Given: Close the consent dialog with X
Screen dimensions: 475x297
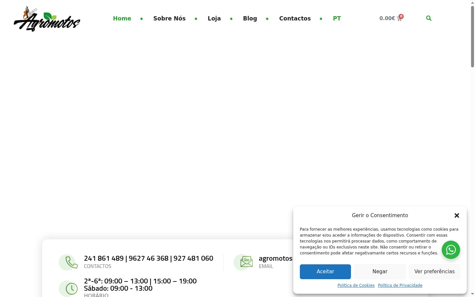Looking at the screenshot, I should (x=457, y=215).
